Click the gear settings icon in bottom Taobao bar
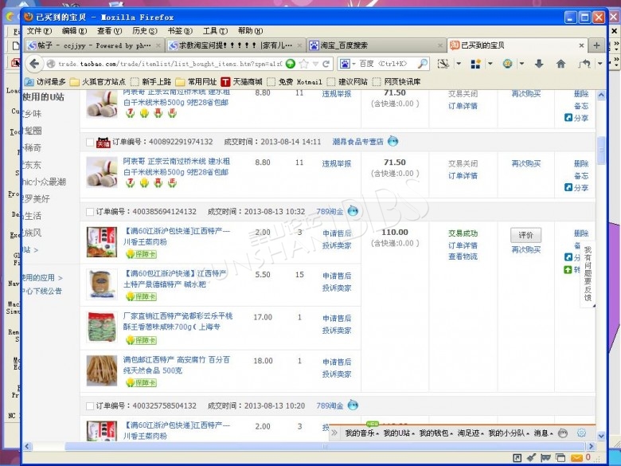 (581, 433)
